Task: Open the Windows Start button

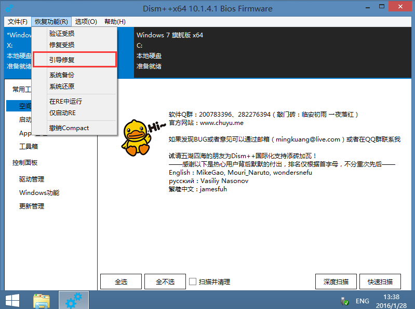Action: [12, 301]
